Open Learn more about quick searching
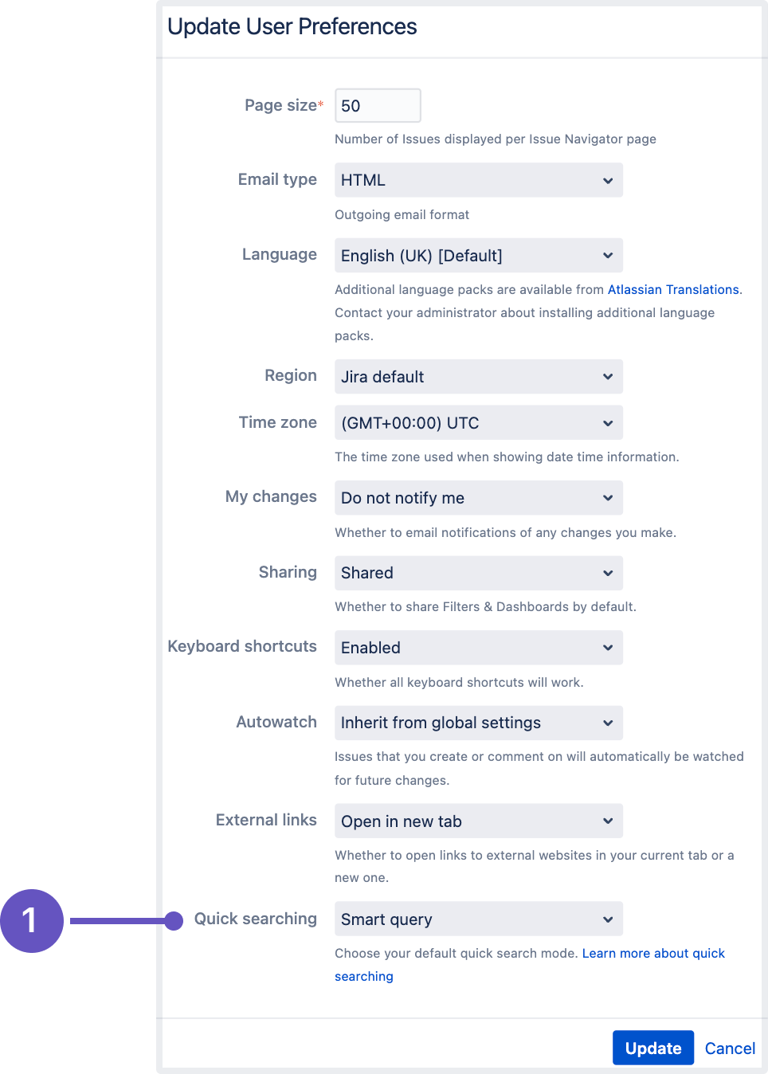 pyautogui.click(x=653, y=953)
